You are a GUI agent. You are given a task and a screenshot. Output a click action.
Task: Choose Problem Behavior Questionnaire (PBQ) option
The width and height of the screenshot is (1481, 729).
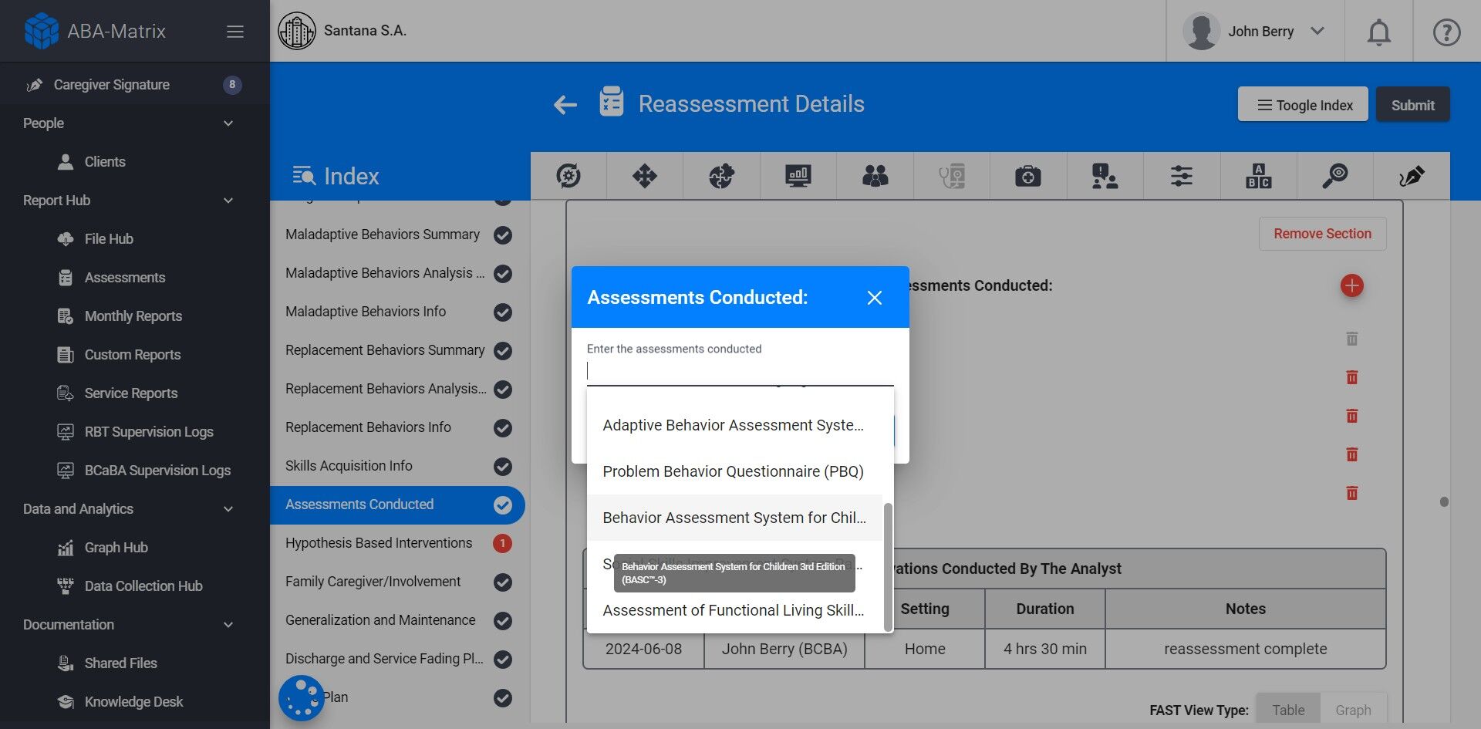tap(734, 471)
